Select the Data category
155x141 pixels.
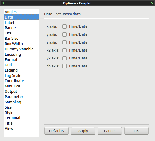click(x=21, y=17)
